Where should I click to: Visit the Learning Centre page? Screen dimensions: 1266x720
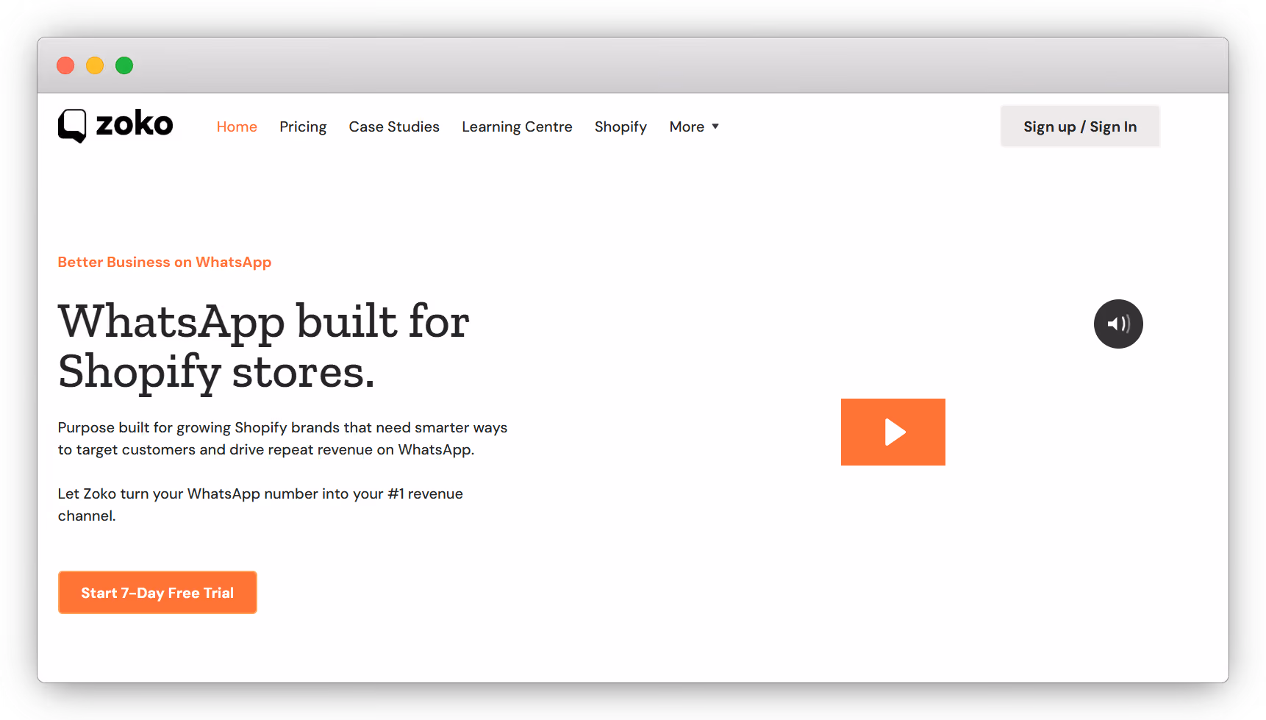pos(517,126)
